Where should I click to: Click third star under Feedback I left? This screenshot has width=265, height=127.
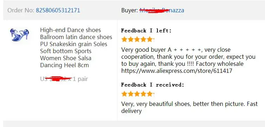(137, 39)
